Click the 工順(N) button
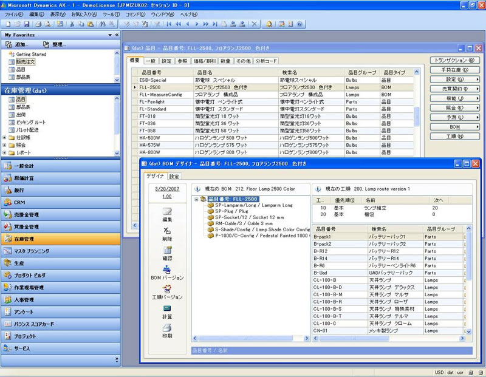The width and height of the screenshot is (486, 377). point(454,137)
